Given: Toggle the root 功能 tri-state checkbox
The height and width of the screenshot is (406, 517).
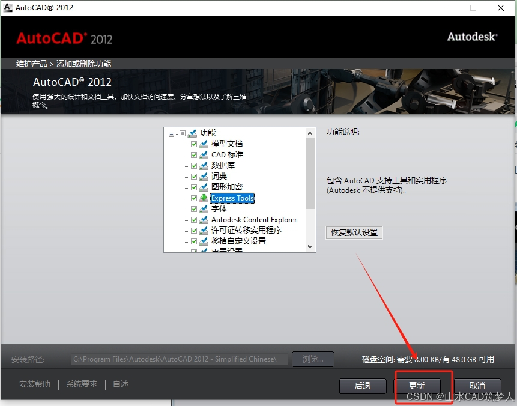Looking at the screenshot, I should 183,133.
